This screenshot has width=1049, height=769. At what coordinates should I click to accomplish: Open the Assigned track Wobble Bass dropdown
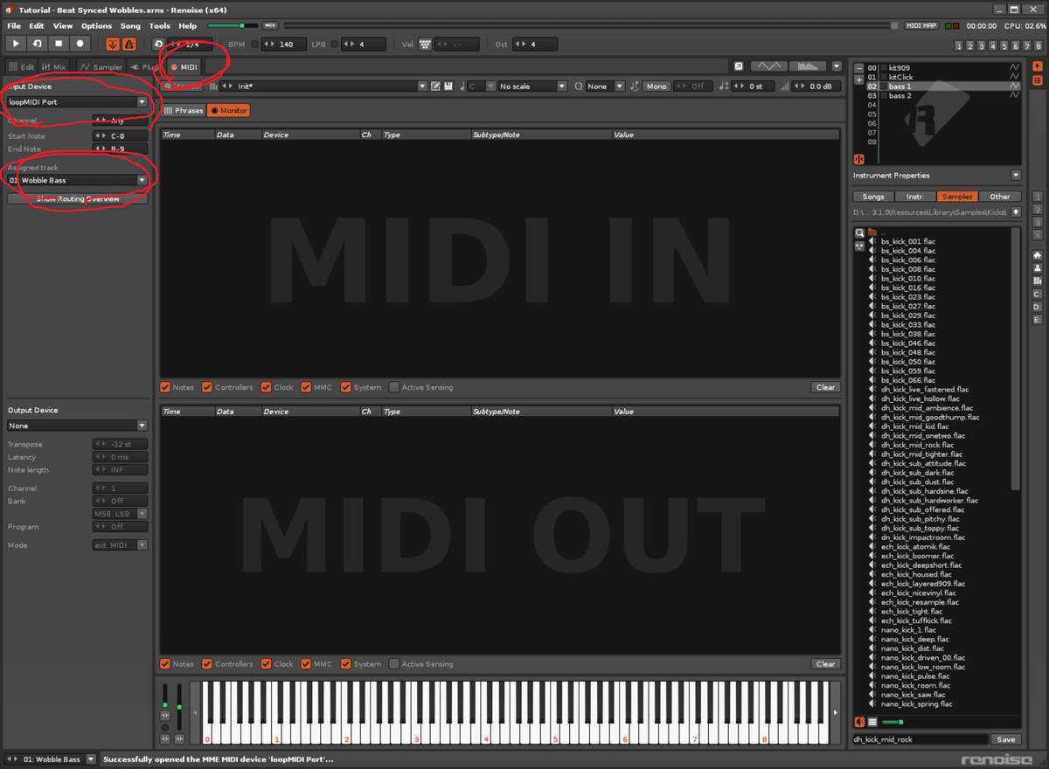click(x=77, y=180)
